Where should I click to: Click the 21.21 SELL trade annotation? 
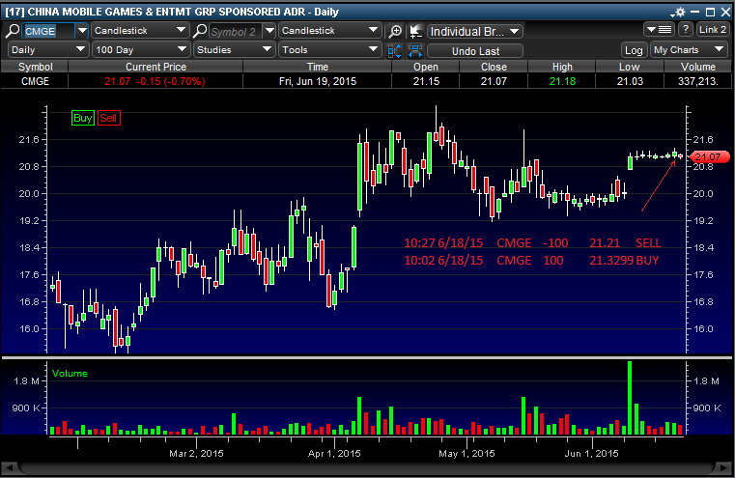(532, 242)
